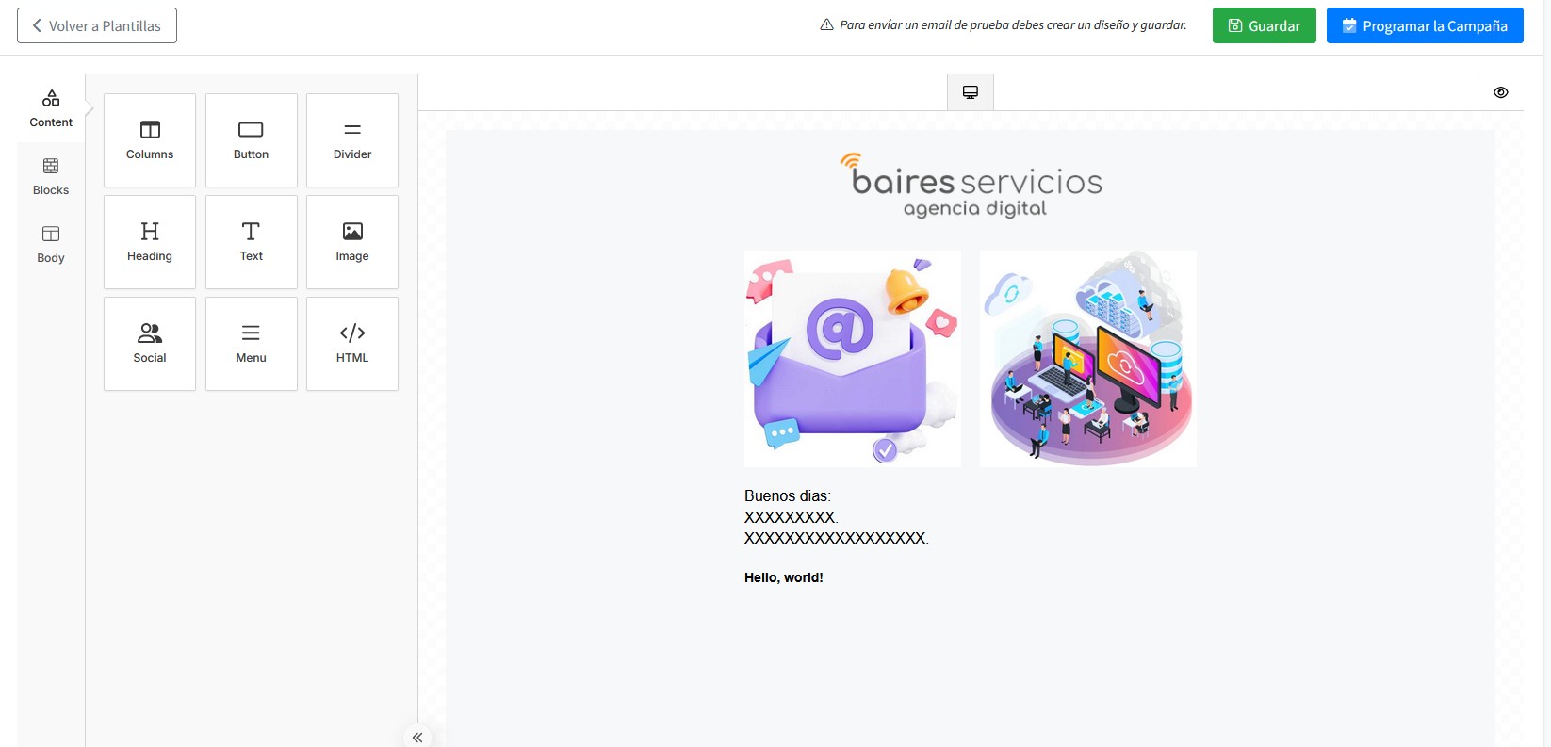Choose the Social content element
Viewport: 1551px width, 747px height.
pyautogui.click(x=150, y=344)
